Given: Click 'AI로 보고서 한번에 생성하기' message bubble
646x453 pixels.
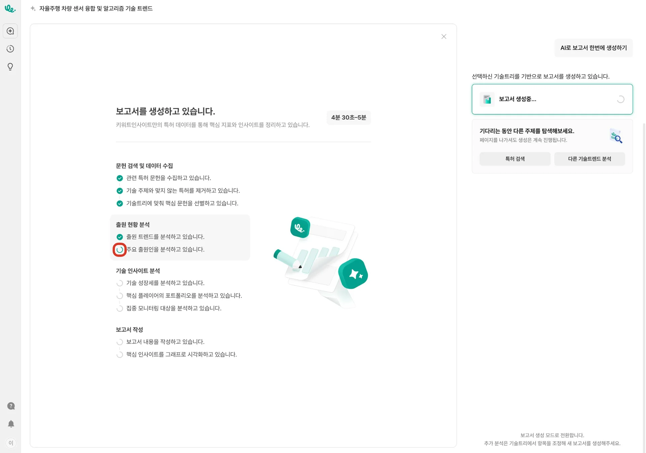Looking at the screenshot, I should tap(594, 48).
